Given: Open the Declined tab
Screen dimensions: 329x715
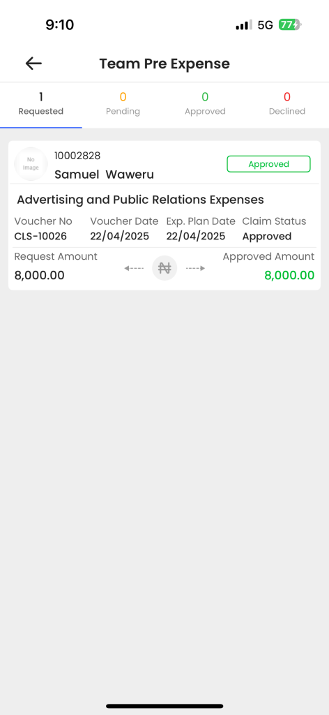Looking at the screenshot, I should pyautogui.click(x=287, y=104).
